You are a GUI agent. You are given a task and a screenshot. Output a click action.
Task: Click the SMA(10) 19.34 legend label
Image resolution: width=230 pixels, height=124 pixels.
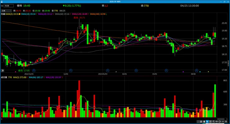click(28, 14)
